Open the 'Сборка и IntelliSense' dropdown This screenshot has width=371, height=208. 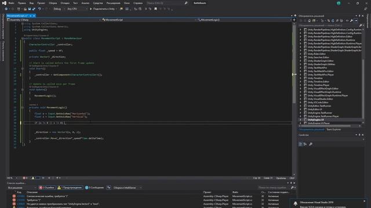click(128, 188)
